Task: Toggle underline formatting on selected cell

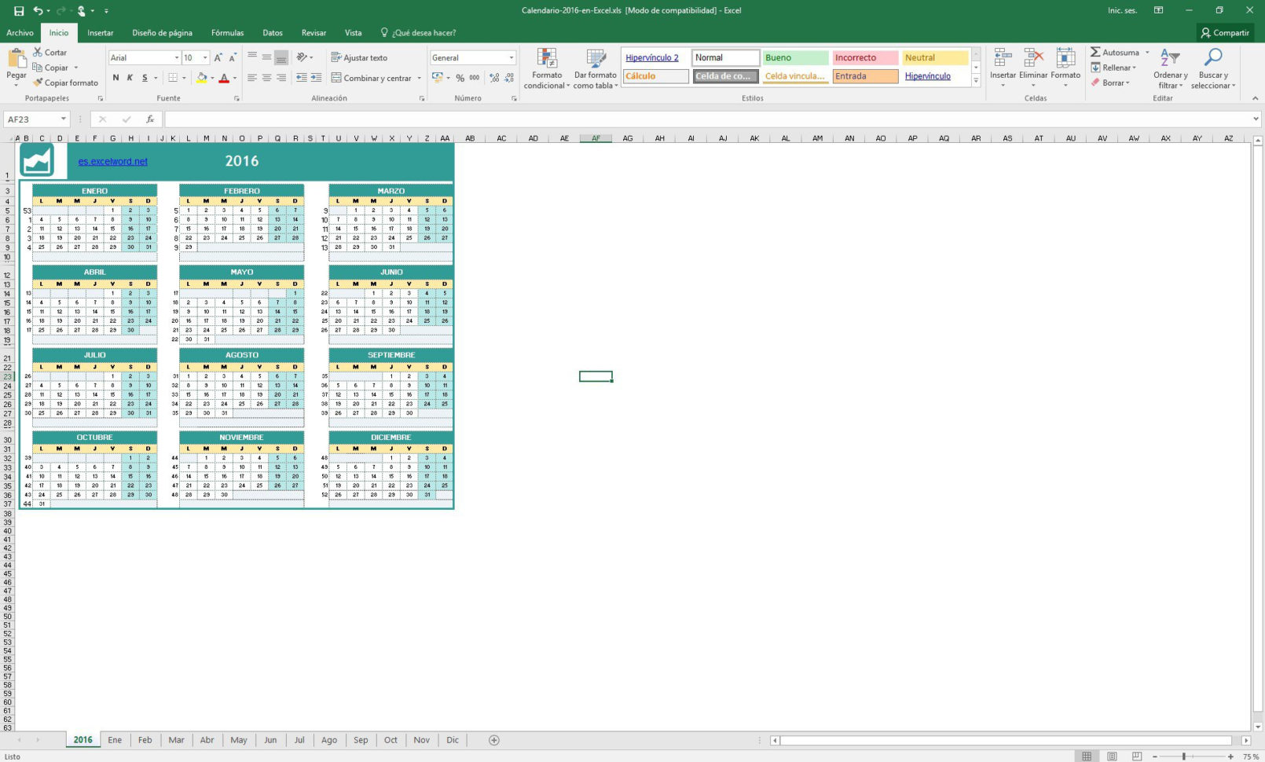Action: click(x=144, y=78)
